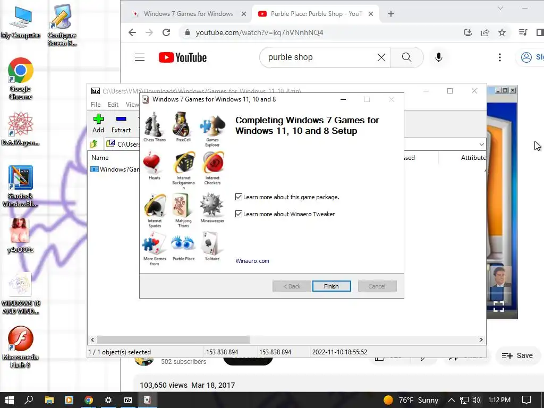Clear the YouTube search box
This screenshot has height=408, width=544.
point(381,57)
